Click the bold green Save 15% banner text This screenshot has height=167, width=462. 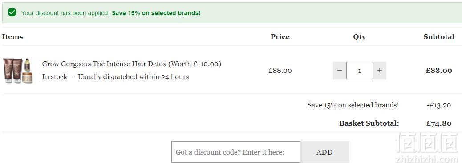[156, 13]
